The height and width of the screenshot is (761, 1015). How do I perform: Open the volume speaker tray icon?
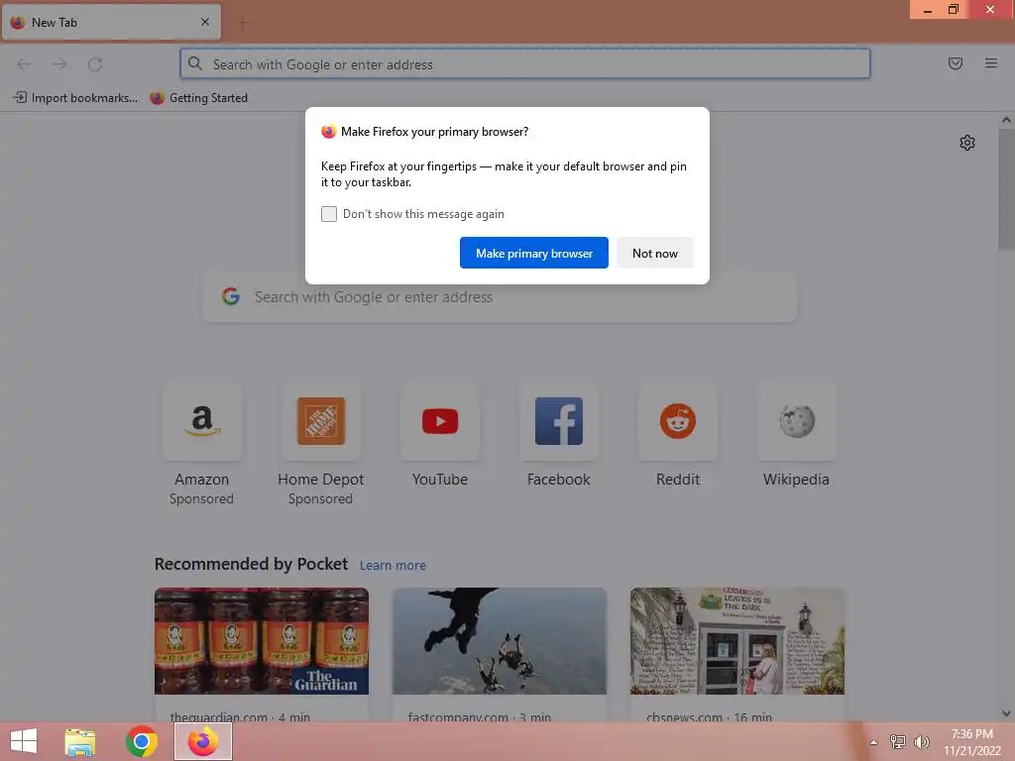point(922,742)
